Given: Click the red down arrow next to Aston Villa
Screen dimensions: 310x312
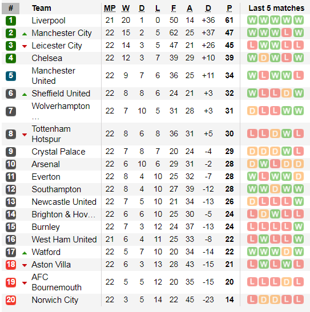Looking at the screenshot, I should tap(25, 265).
